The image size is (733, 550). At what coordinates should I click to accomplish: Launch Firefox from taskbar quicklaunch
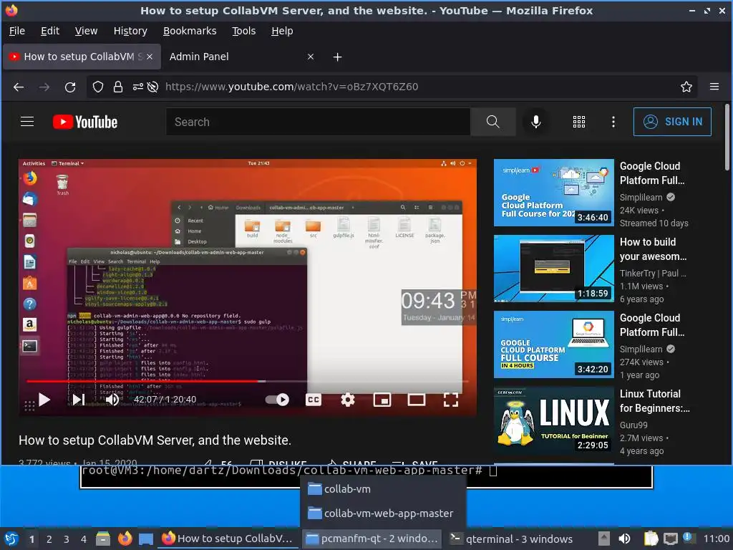click(x=125, y=539)
